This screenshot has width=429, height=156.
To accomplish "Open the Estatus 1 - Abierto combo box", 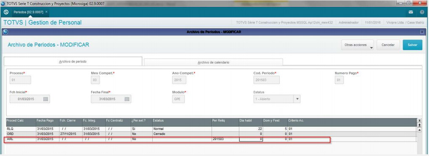I will point(277,99).
